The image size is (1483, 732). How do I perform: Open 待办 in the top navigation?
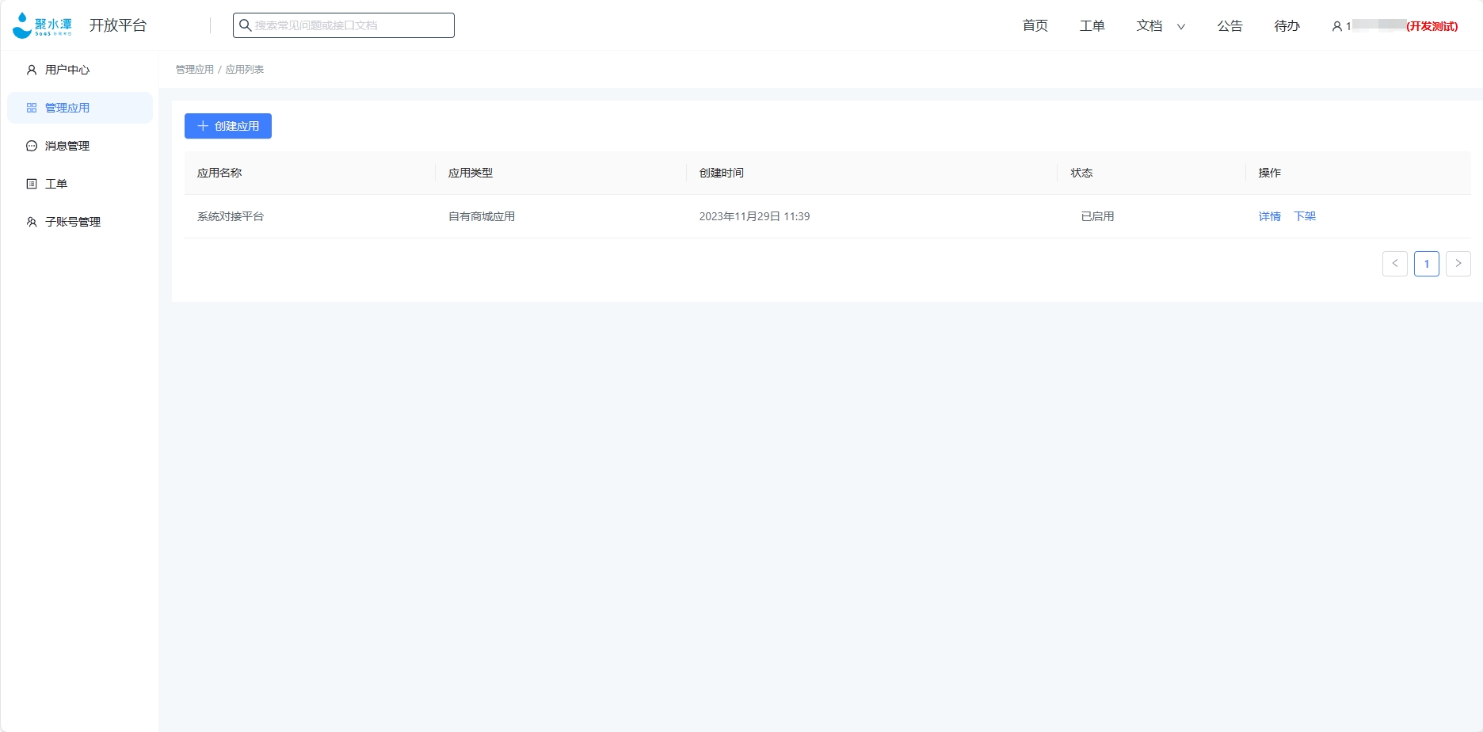(1287, 26)
